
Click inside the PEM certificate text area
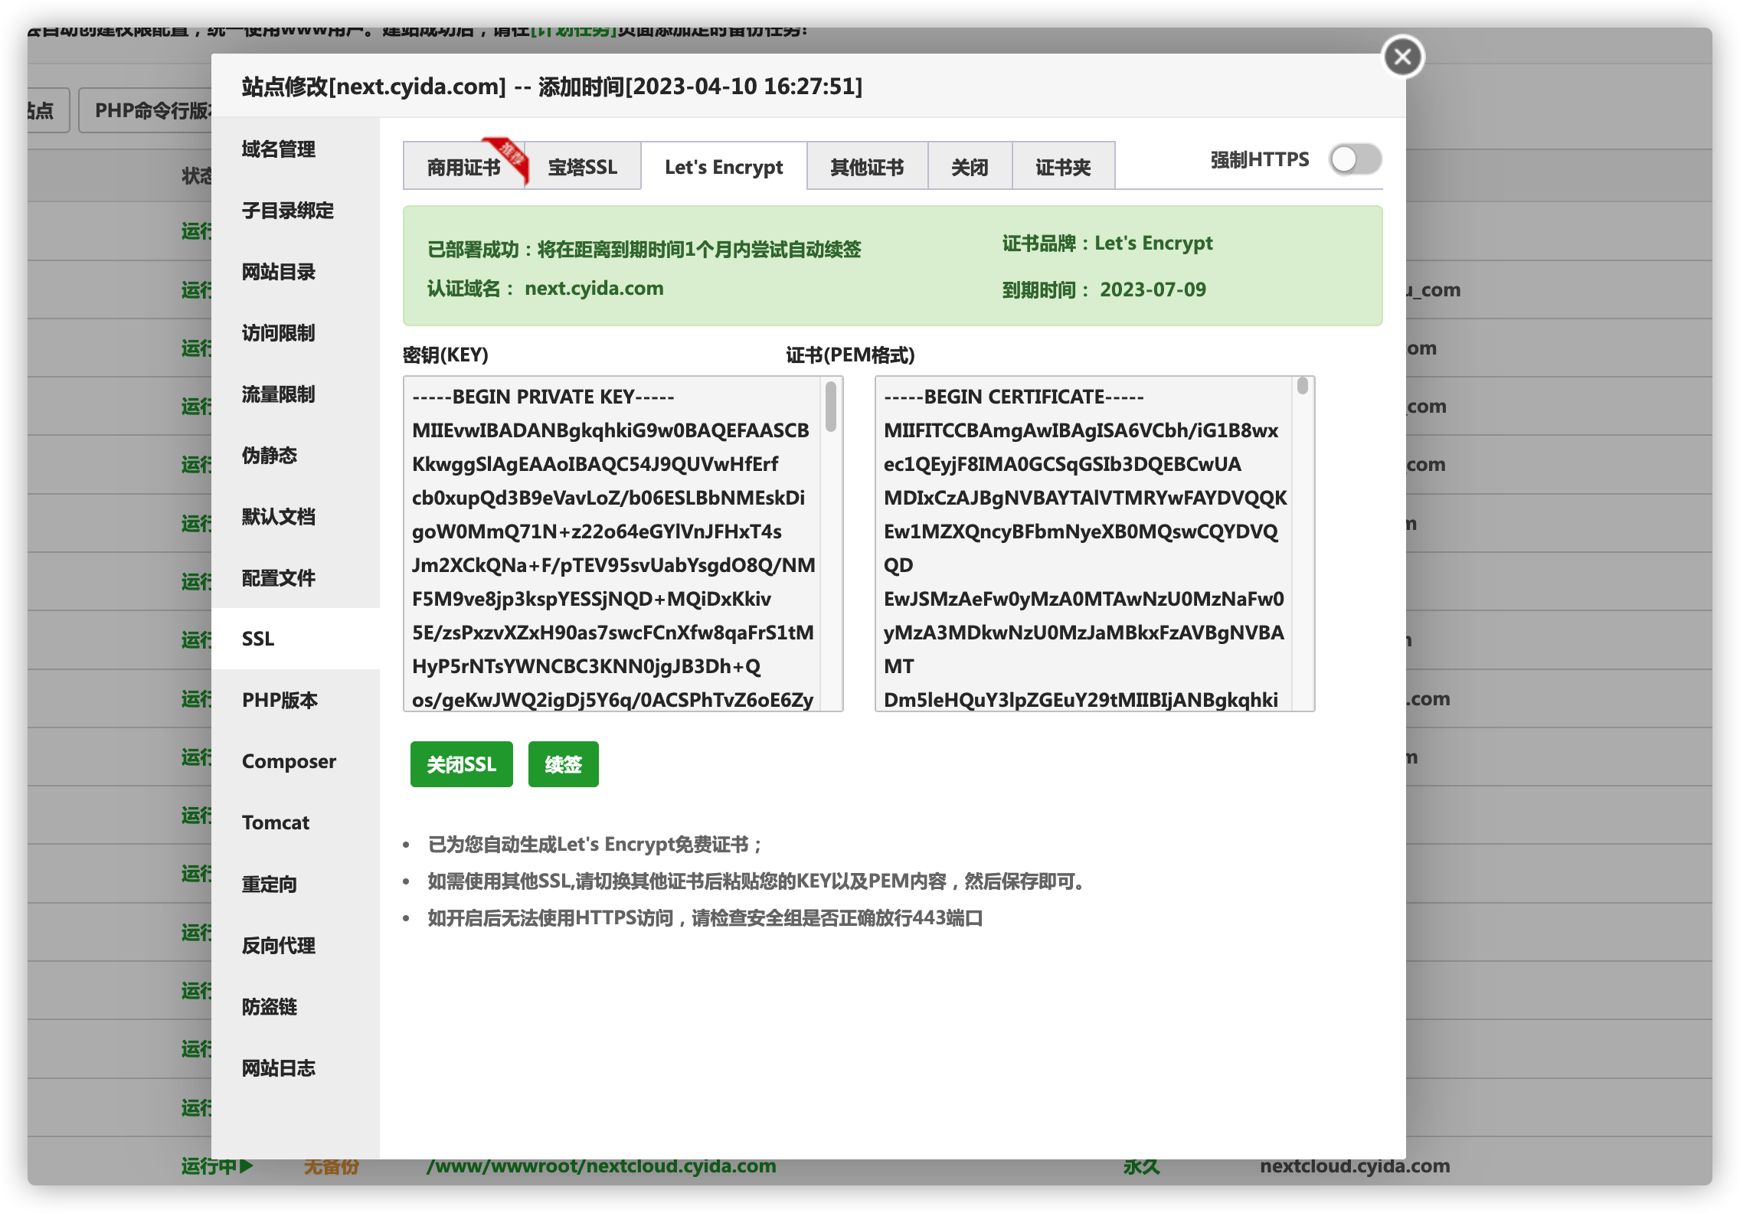pos(1083,544)
